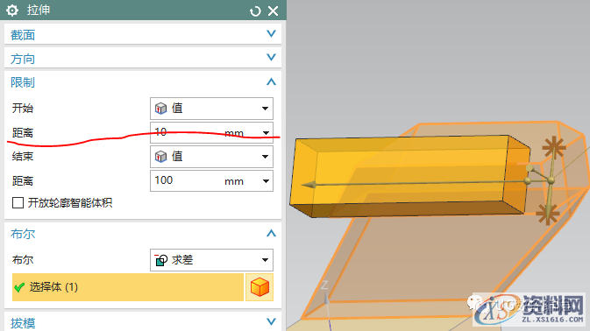Image resolution: width=590 pixels, height=331 pixels.
Task: Click the 求差 subtract icon
Action: tap(161, 260)
